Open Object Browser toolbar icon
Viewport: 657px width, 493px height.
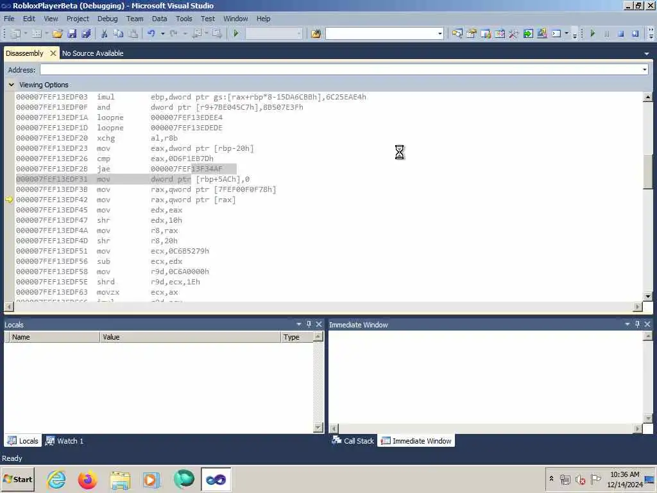486,33
